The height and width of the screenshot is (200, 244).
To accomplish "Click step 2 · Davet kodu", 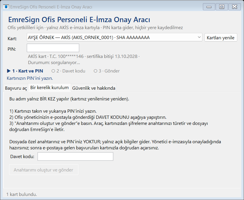I will click(68, 71).
